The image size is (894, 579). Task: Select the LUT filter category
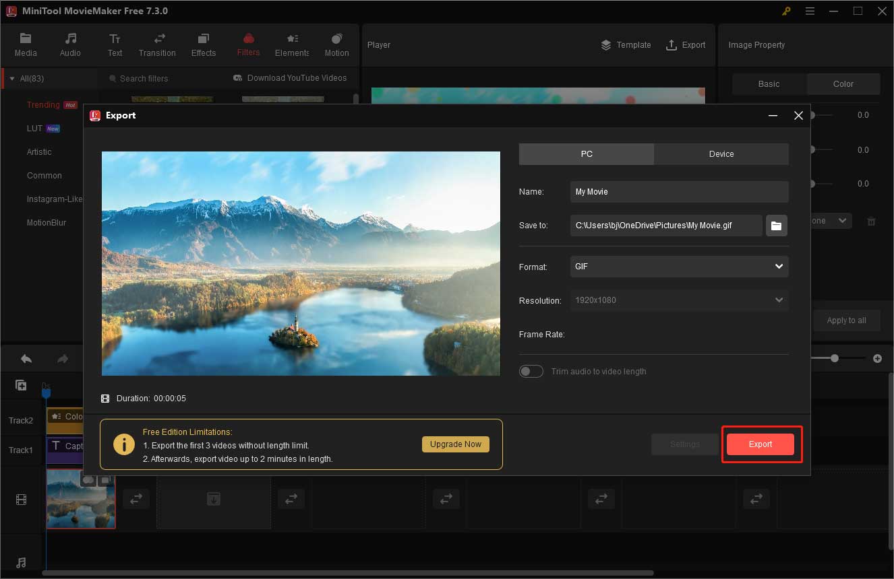[x=43, y=129]
